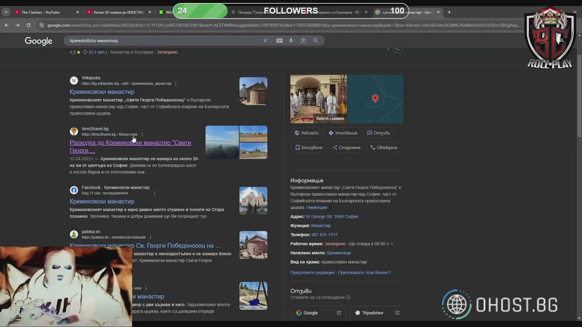Run search using the magnifier icon
This screenshot has width=582, height=327.
[x=316, y=40]
